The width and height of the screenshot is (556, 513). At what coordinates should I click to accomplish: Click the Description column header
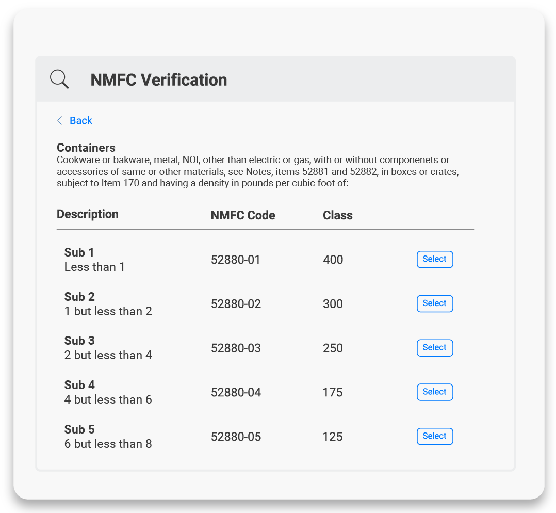pos(88,214)
